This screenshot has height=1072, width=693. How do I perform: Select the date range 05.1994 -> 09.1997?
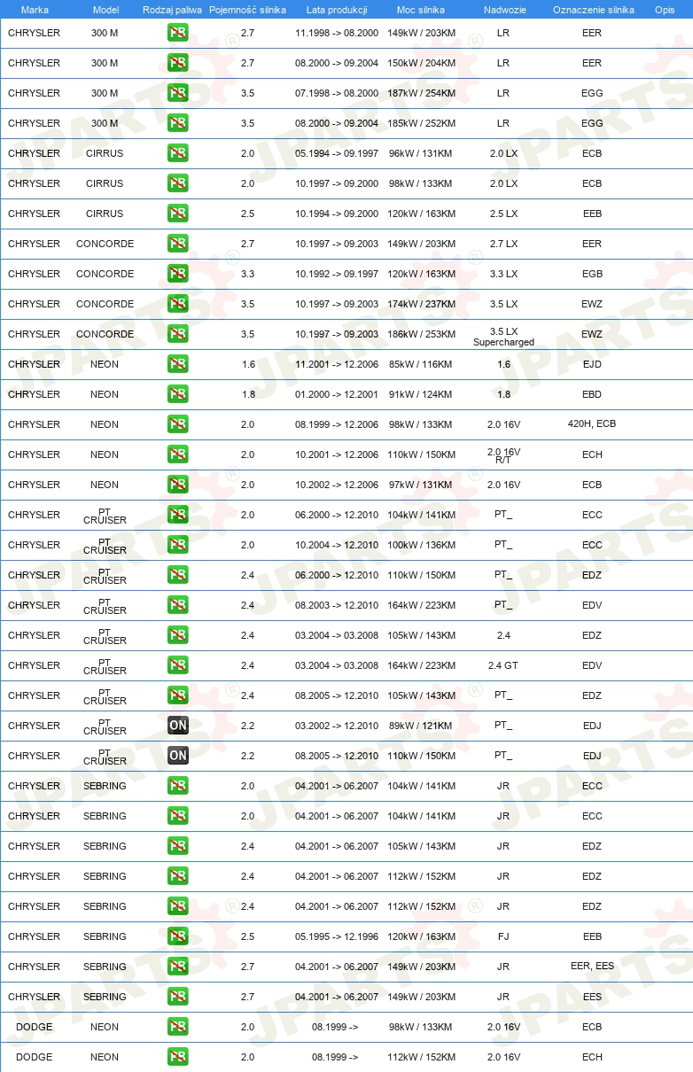click(337, 153)
